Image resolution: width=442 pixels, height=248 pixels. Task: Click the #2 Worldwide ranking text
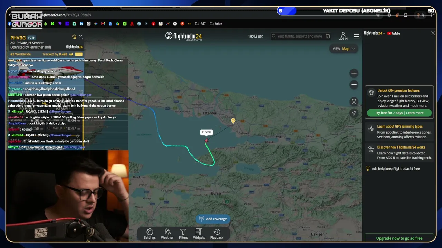21,54
